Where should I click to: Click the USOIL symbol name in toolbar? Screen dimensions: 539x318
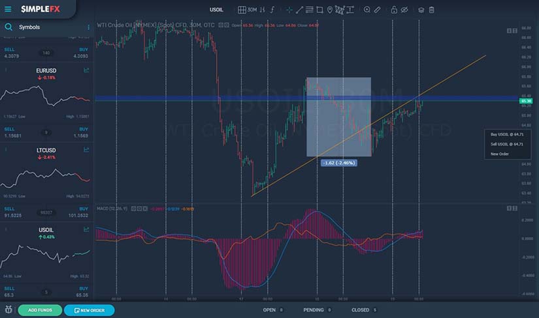(x=216, y=10)
